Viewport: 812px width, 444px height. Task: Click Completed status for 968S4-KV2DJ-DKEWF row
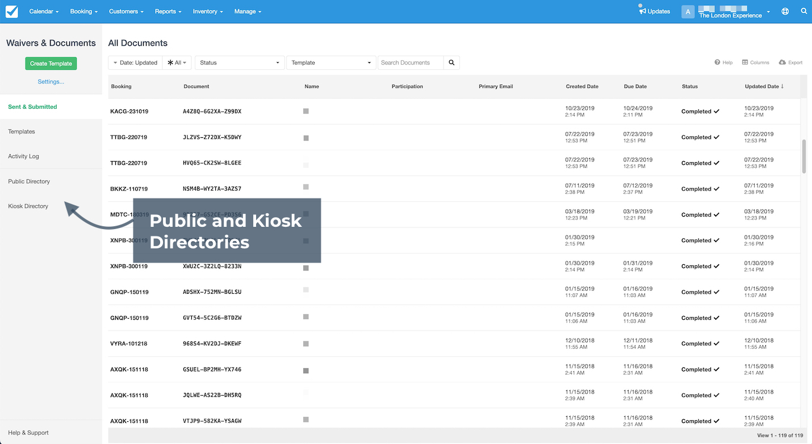click(700, 344)
